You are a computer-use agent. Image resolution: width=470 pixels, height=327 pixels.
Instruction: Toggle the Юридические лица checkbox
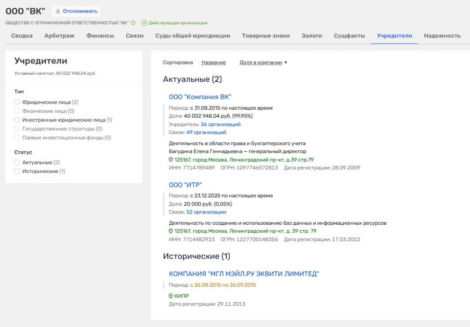click(17, 102)
